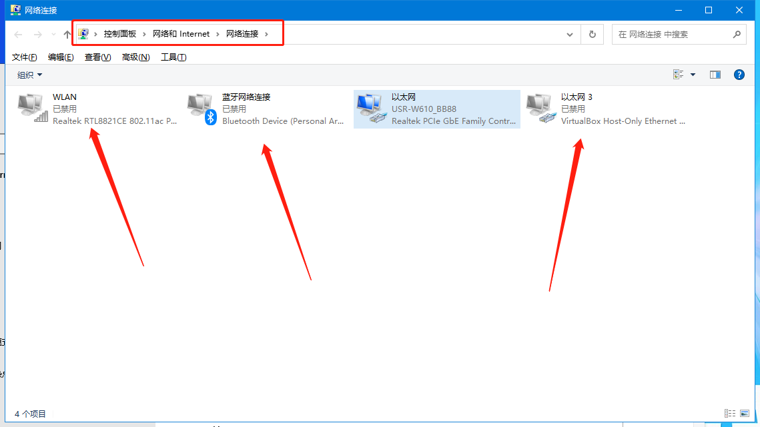Expand chevron after 控制面板 breadcrumb
This screenshot has width=760, height=427.
pyautogui.click(x=144, y=34)
